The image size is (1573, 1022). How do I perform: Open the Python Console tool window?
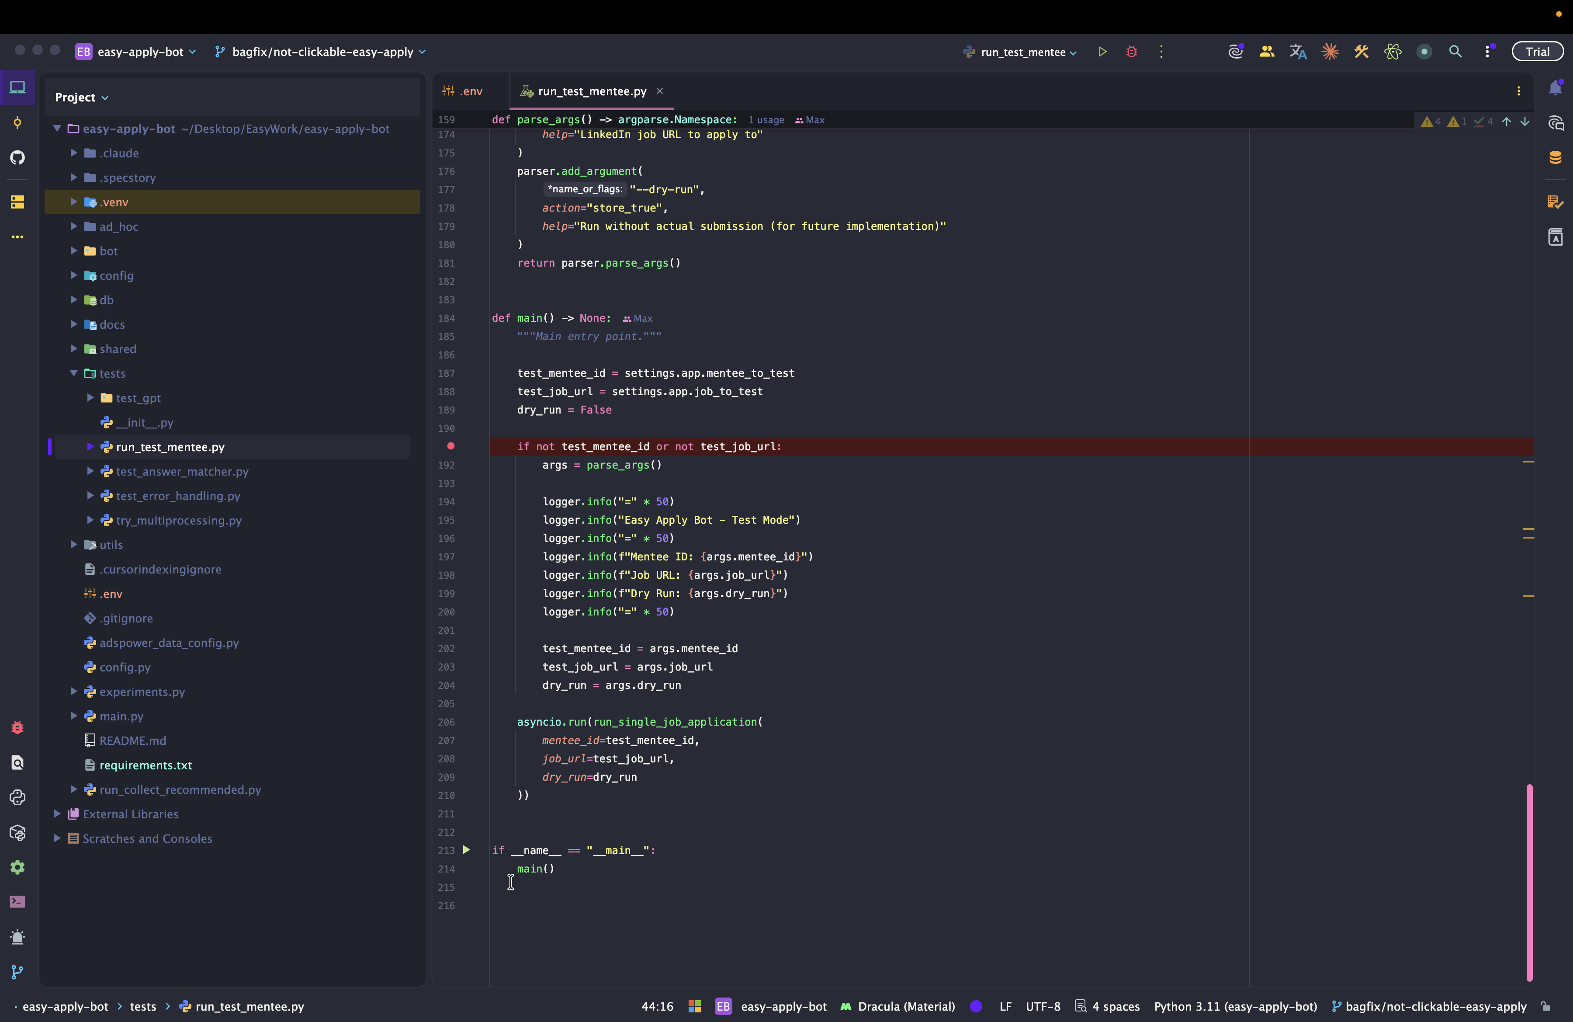point(18,797)
